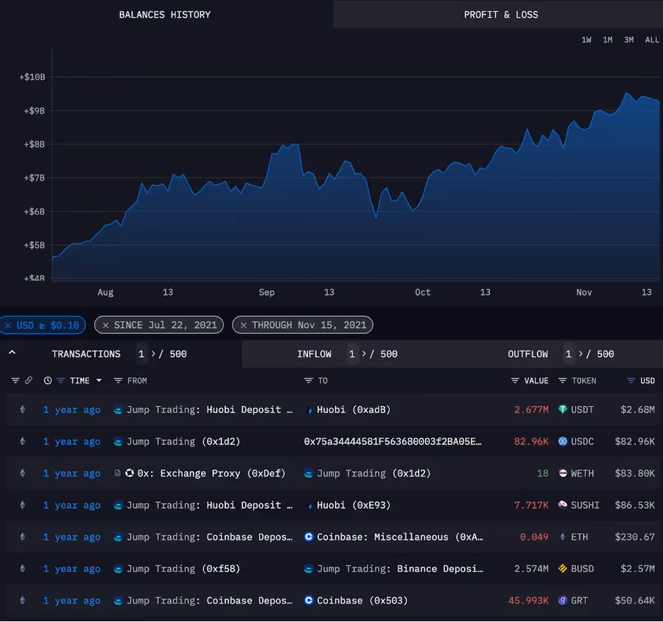This screenshot has height=622, width=663.
Task: Click the time on the SUSHI row
Action: pyautogui.click(x=71, y=506)
